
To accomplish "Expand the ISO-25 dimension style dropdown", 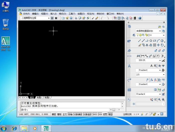I will 160,60.
